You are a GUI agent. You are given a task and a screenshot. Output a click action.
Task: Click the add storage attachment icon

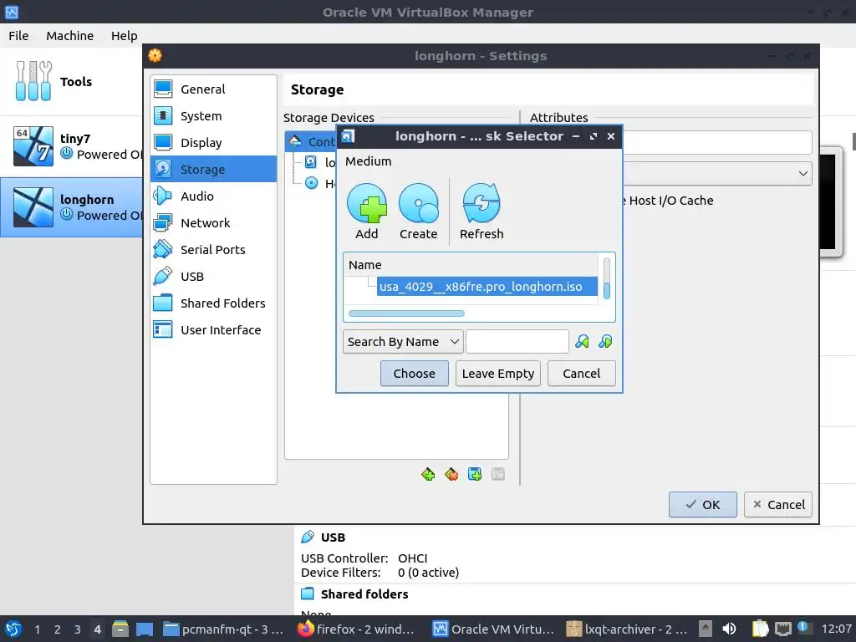click(x=475, y=475)
